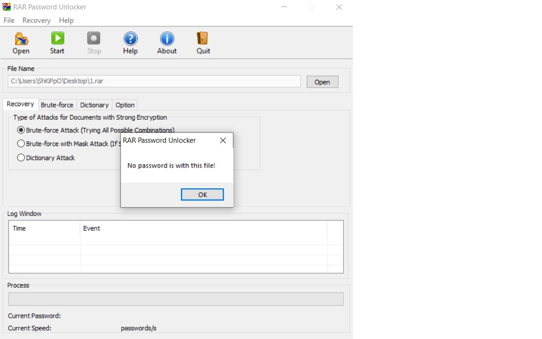
Task: Select Dictionary Attack radio button
Action: pyautogui.click(x=21, y=158)
